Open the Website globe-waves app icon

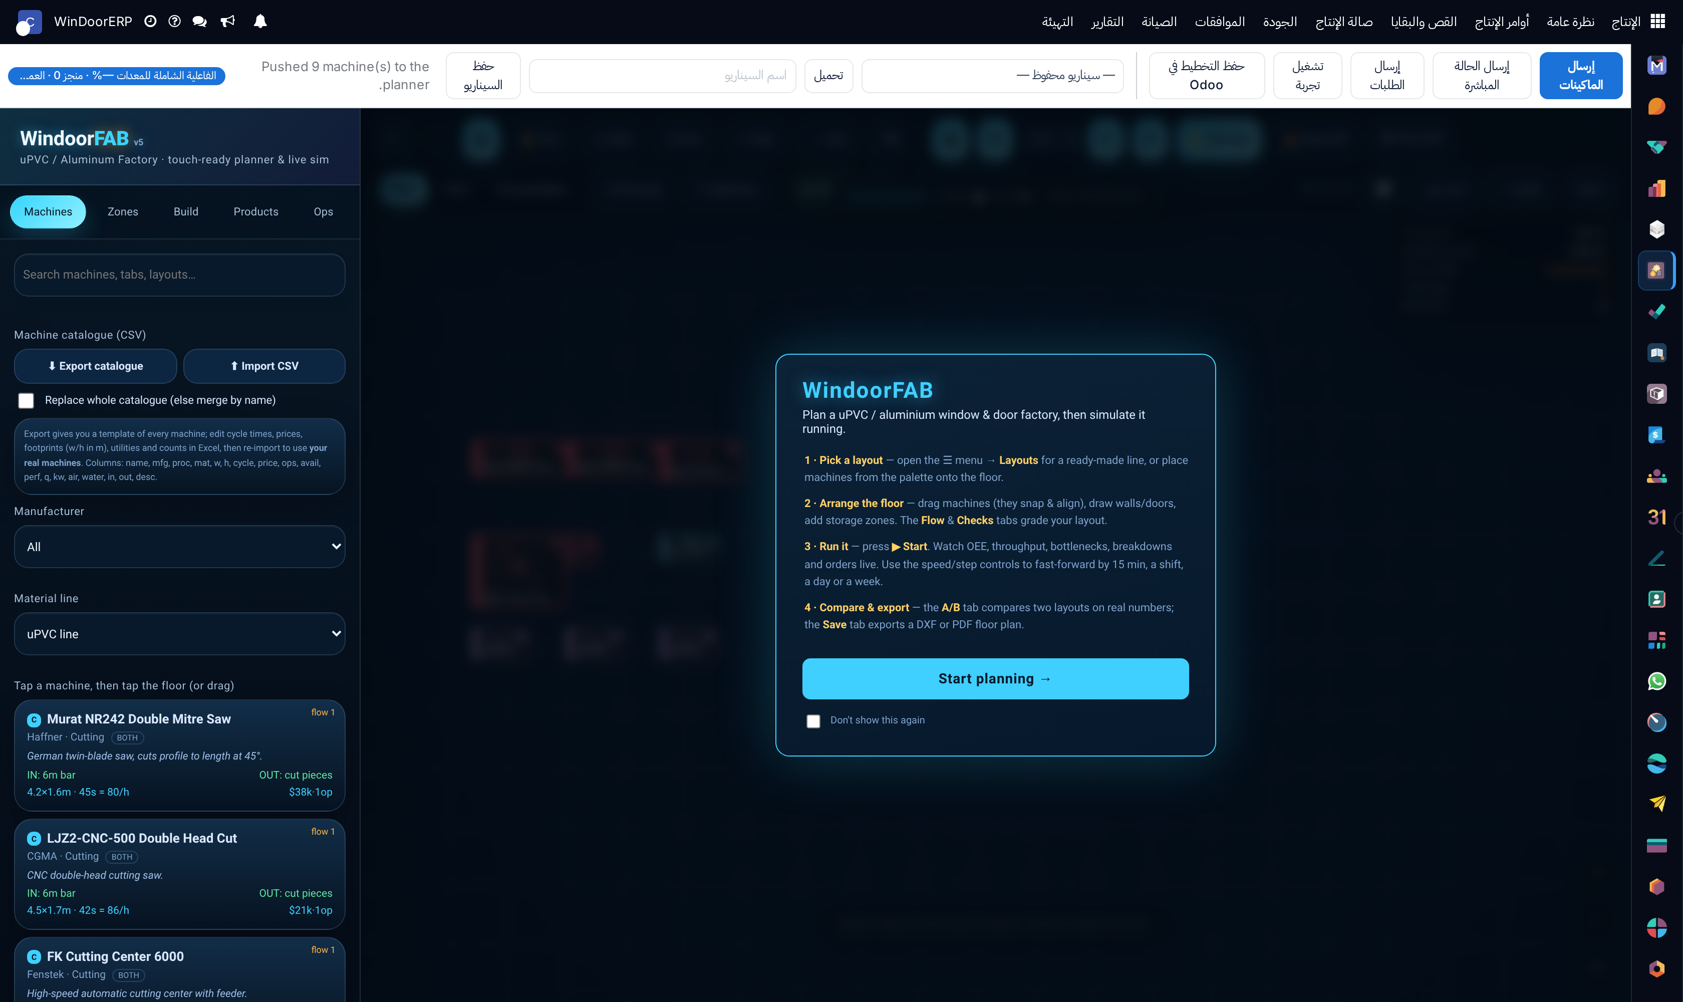coord(1656,764)
